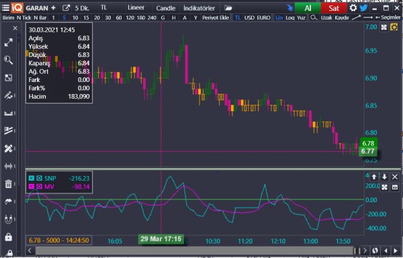The width and height of the screenshot is (403, 258).
Task: Select the magnifier zoom tool in sidebar
Action: pos(8,60)
